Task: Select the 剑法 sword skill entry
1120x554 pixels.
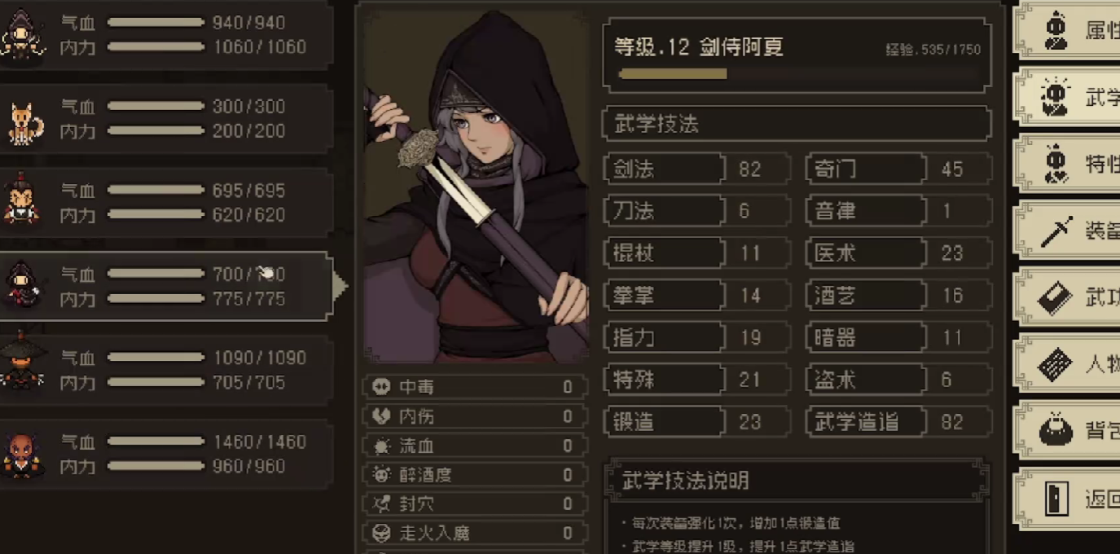Action: (697, 169)
